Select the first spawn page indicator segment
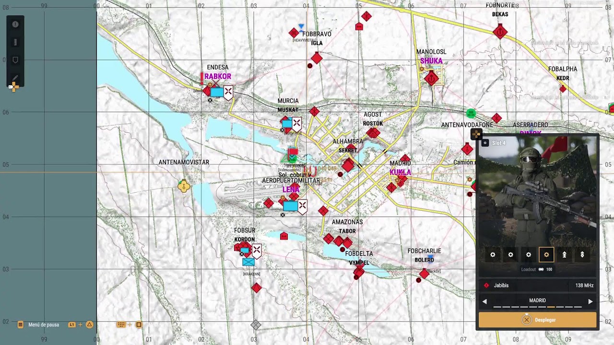The width and height of the screenshot is (614, 345). [x=497, y=307]
